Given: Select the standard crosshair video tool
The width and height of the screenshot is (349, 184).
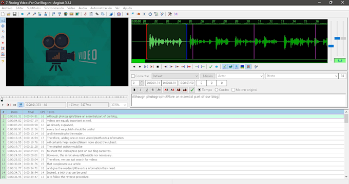Looking at the screenshot, I should pos(3,20).
